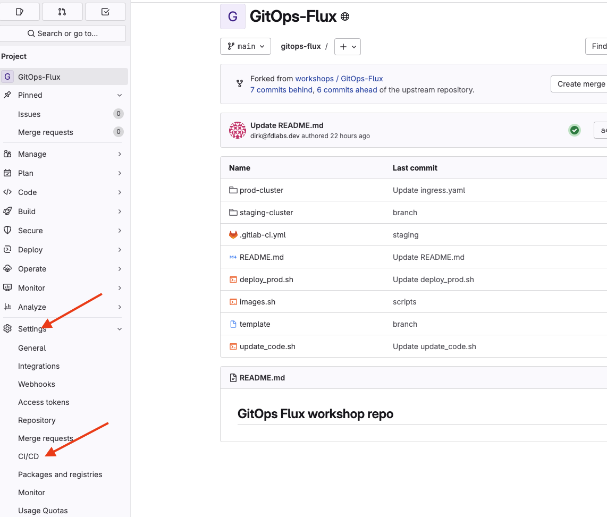Click the Analyze chart icon
Screen dimensions: 607x517
point(7,307)
